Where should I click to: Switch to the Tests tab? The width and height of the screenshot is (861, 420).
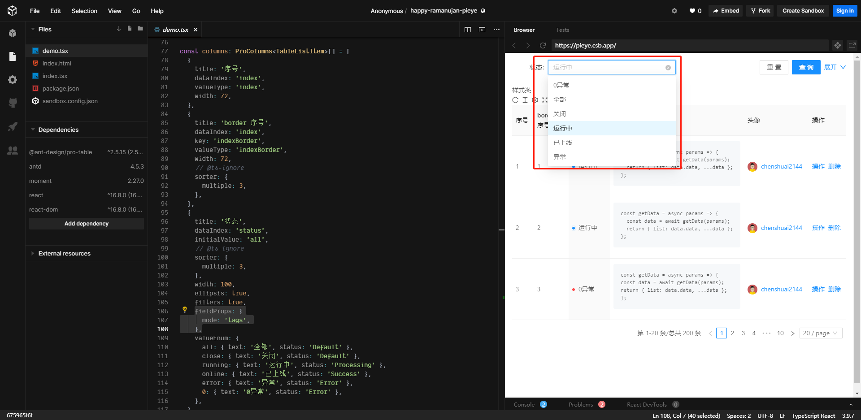(562, 30)
